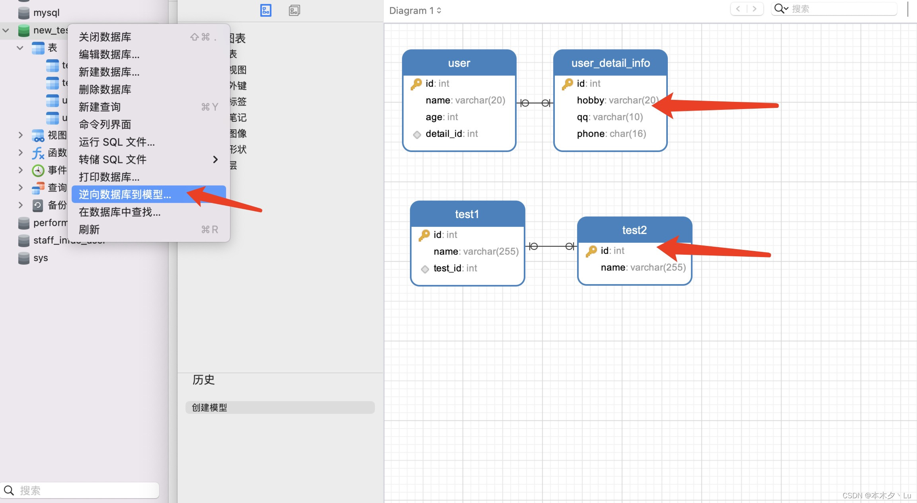
Task: Click the foreign key diamond beside test_id
Action: pos(425,269)
